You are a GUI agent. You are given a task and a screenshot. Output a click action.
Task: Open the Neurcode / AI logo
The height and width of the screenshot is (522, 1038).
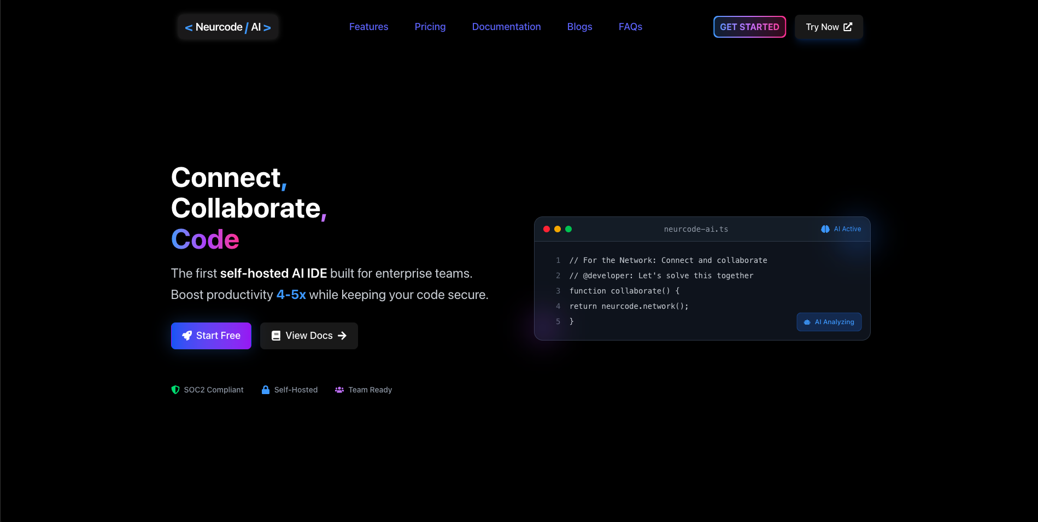(x=228, y=27)
